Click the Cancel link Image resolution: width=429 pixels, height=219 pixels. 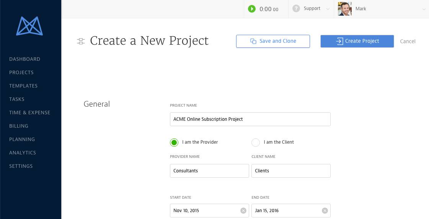coord(408,41)
